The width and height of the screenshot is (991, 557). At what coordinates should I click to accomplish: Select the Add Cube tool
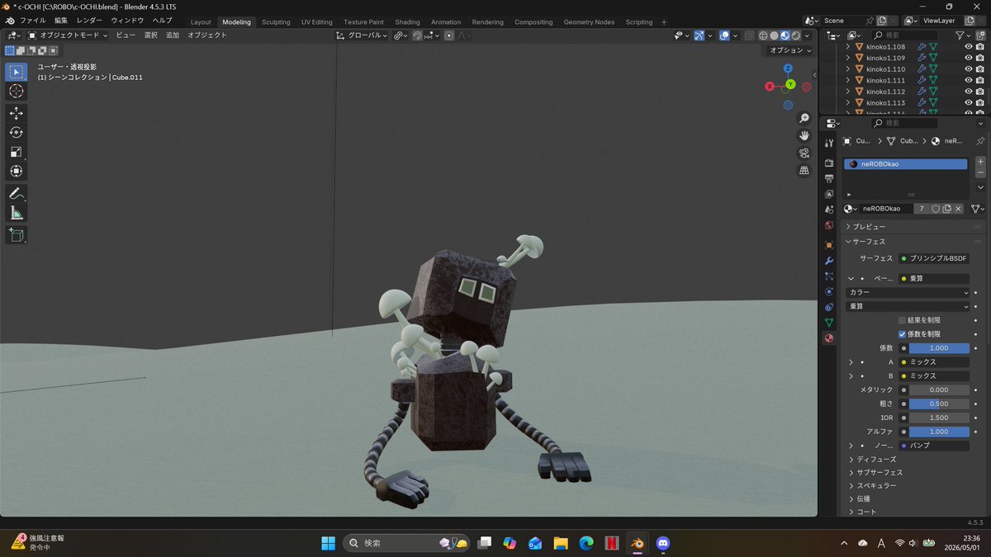click(x=17, y=235)
